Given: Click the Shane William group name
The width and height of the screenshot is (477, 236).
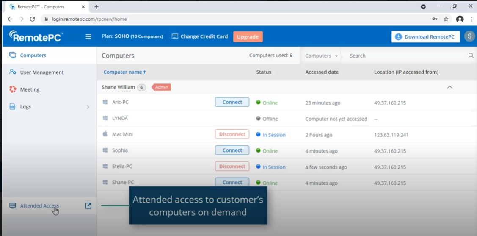Looking at the screenshot, I should (119, 87).
